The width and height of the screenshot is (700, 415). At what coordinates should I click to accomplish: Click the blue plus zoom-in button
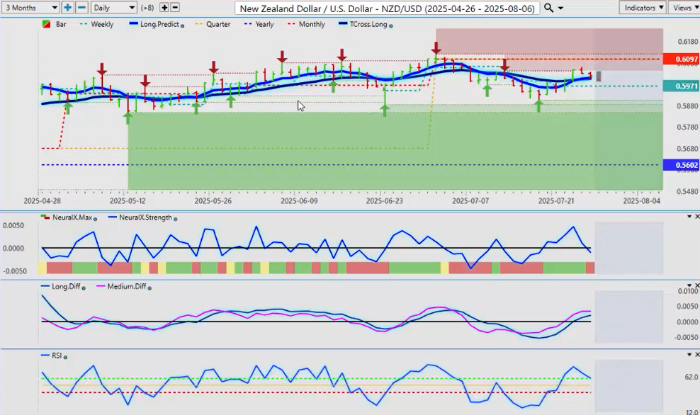pos(68,8)
